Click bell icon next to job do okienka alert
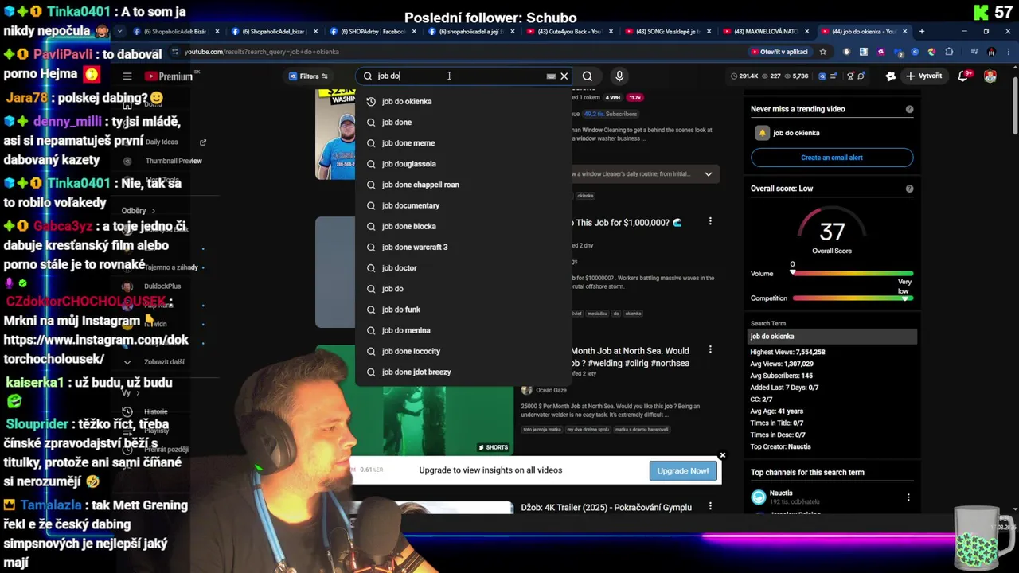This screenshot has width=1019, height=573. coord(762,133)
